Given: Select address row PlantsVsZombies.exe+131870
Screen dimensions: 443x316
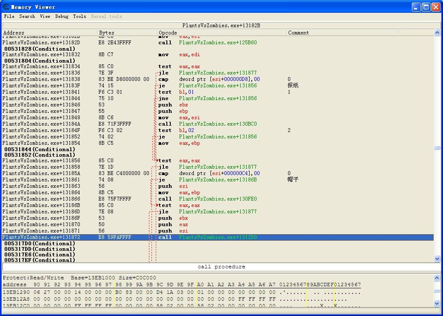Looking at the screenshot, I should (218, 225).
